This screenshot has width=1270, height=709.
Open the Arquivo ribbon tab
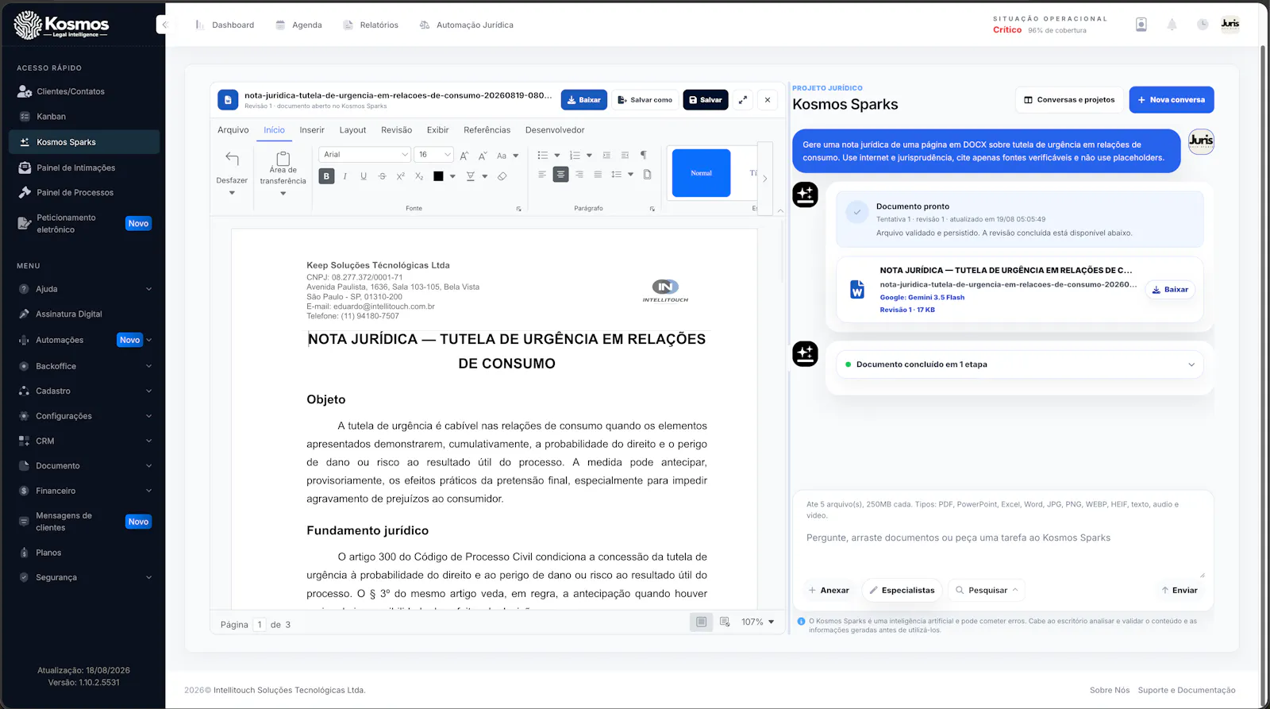(233, 130)
